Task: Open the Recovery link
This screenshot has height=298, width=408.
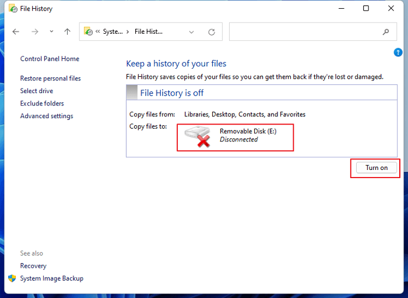Action: 33,266
